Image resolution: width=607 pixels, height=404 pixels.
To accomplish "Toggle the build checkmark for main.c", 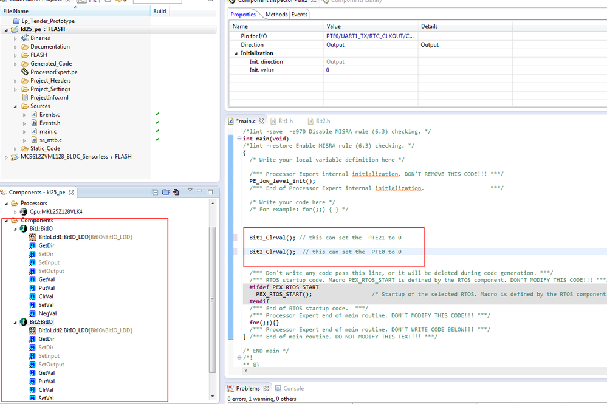I will [157, 131].
